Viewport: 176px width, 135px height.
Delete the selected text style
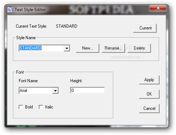click(139, 48)
